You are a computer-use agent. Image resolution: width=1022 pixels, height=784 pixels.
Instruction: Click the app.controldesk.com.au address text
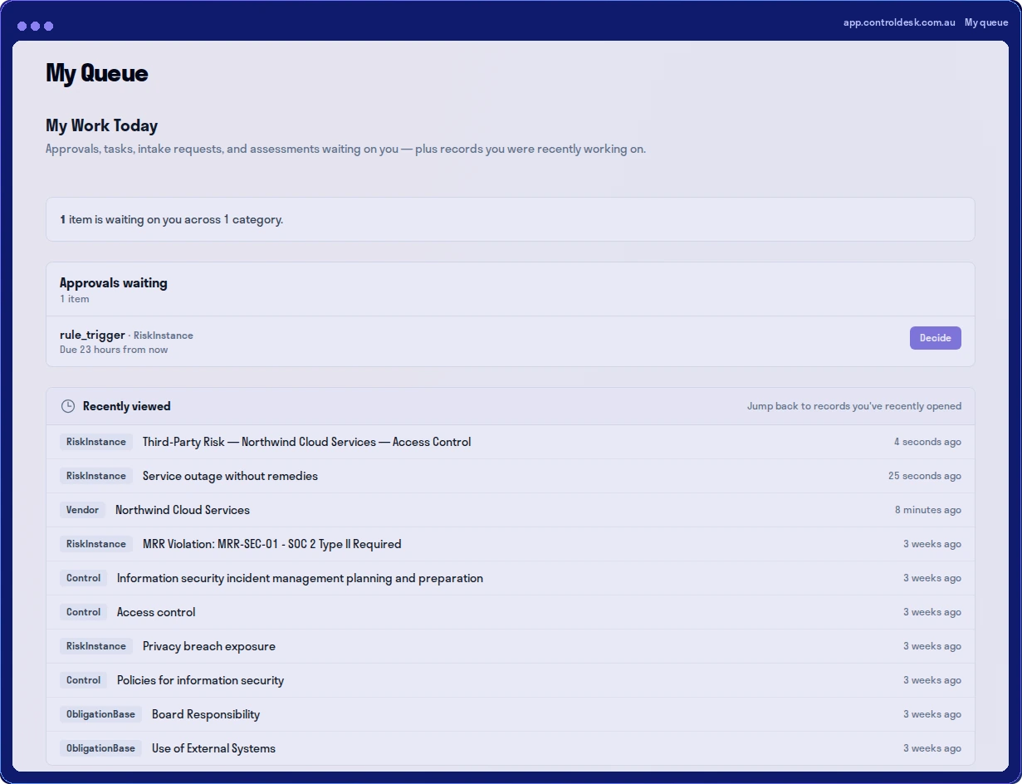point(899,22)
